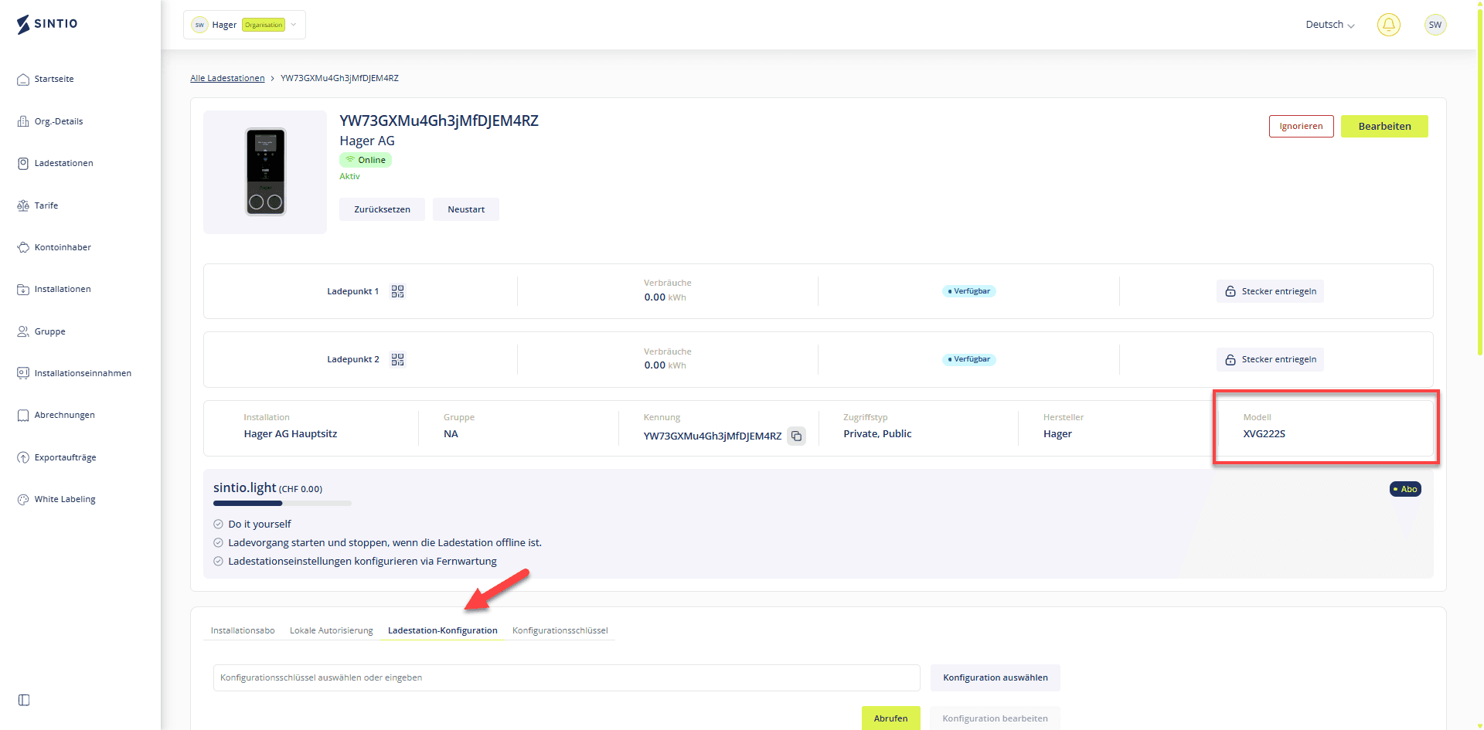Expand the Hager organisation selector
The height and width of the screenshot is (730, 1484).
pyautogui.click(x=244, y=25)
